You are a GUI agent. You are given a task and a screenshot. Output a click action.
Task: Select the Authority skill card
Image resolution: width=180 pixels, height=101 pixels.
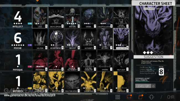coord(89,39)
